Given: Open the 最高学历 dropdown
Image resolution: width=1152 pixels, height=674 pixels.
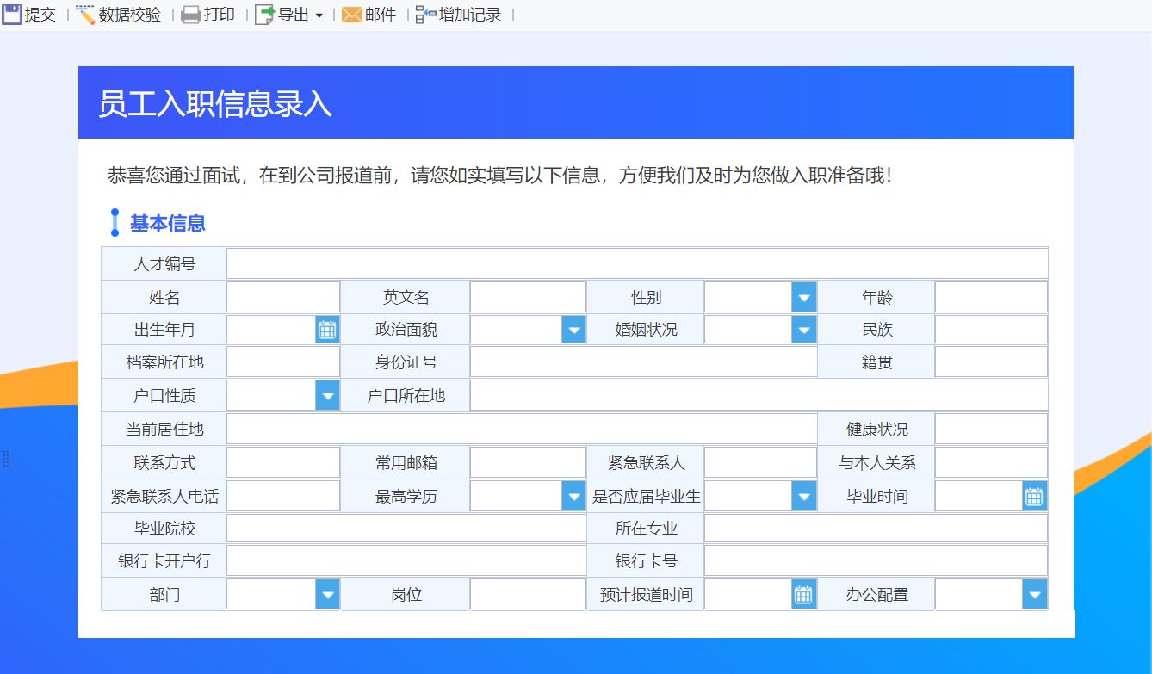Looking at the screenshot, I should pyautogui.click(x=573, y=496).
